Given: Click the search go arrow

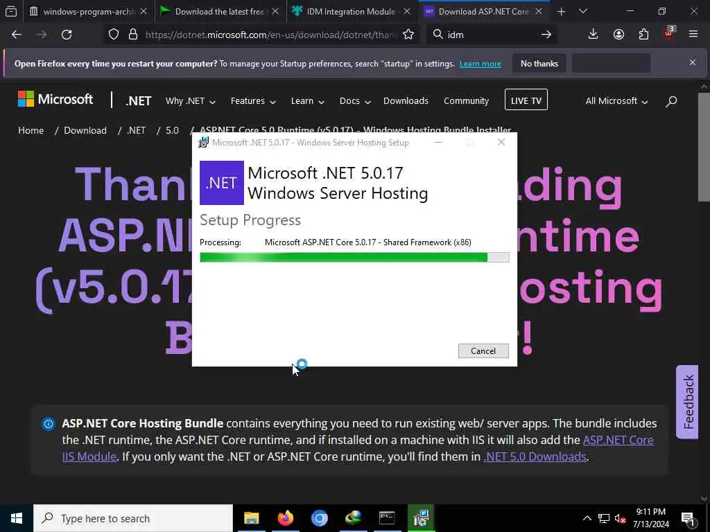Looking at the screenshot, I should pyautogui.click(x=546, y=35).
